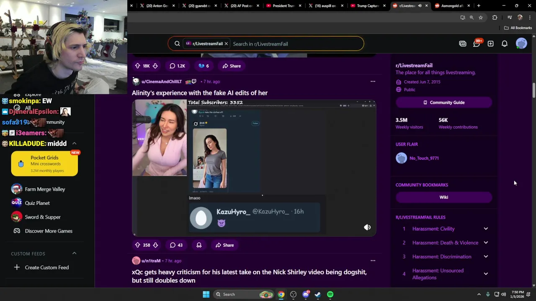The image size is (536, 301).
Task: Open Chrome extensions puzzle icon
Action: pyautogui.click(x=495, y=18)
